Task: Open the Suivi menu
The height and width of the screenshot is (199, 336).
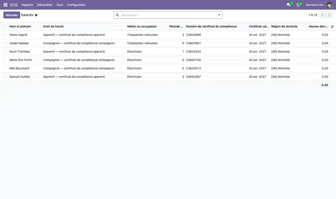Action: 60,5
